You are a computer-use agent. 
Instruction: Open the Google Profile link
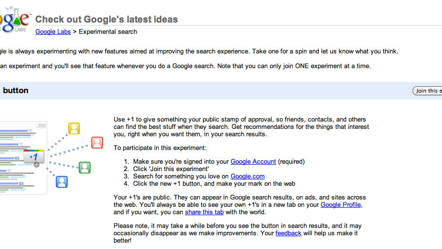(341, 204)
